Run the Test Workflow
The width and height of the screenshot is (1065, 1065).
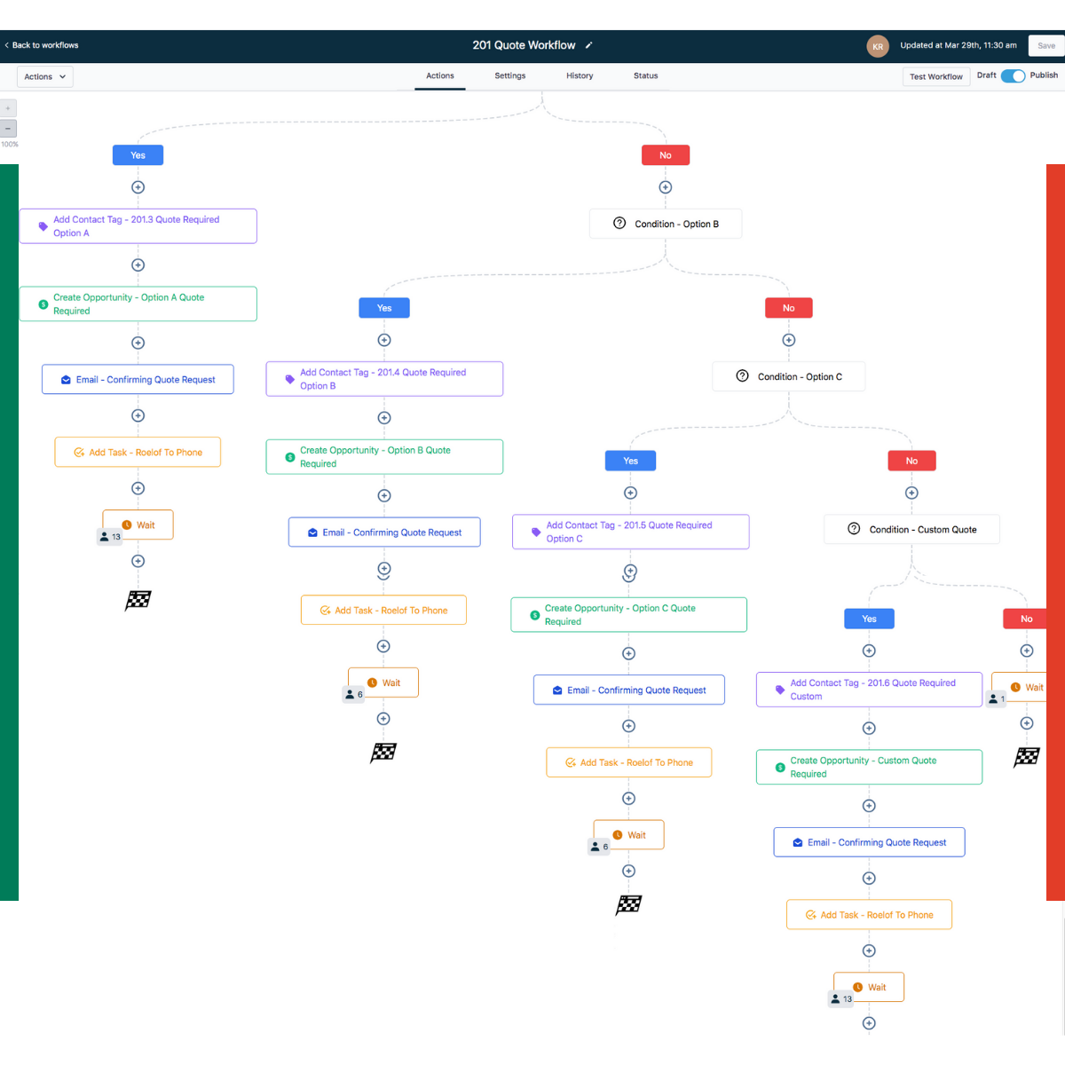click(x=935, y=76)
